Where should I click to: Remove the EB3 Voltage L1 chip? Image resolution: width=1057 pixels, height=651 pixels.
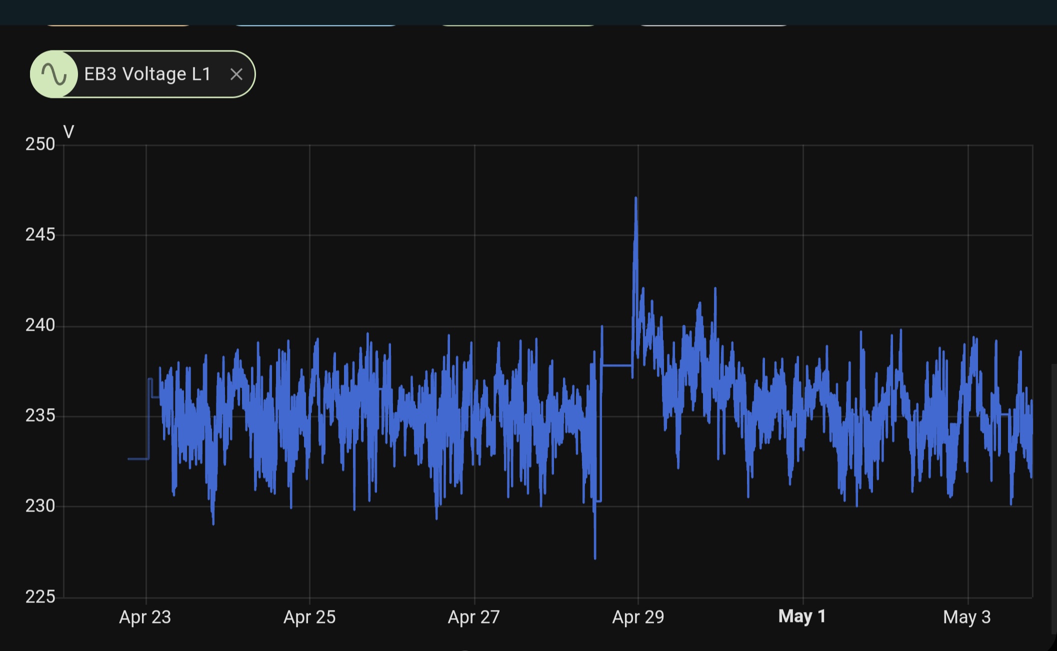tap(236, 74)
